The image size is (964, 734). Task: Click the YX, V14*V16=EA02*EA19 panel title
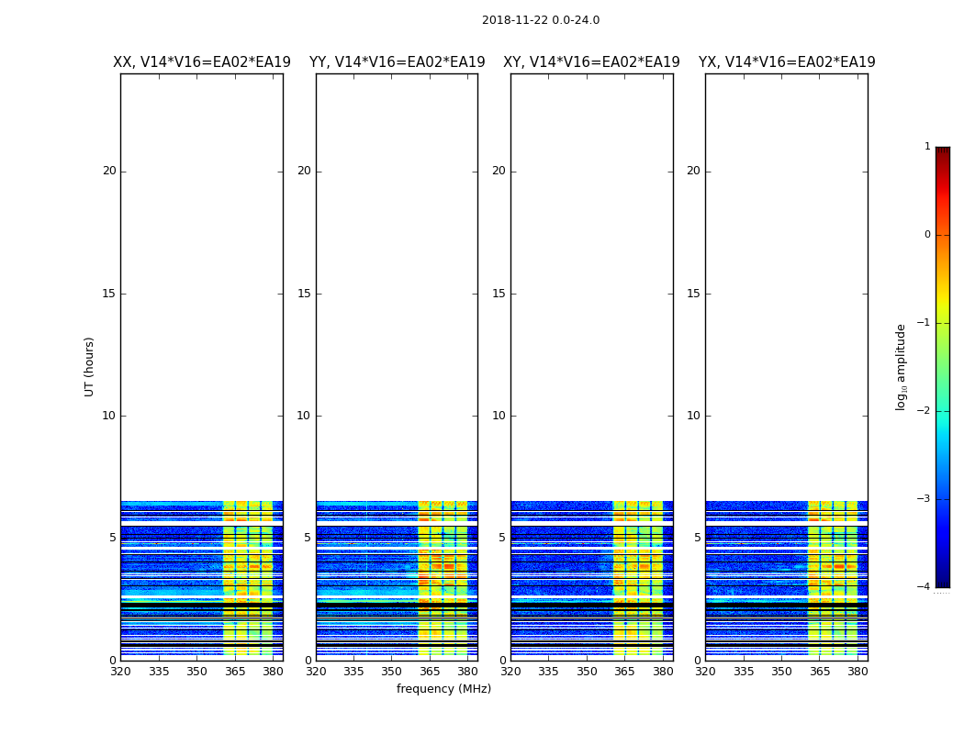787,62
